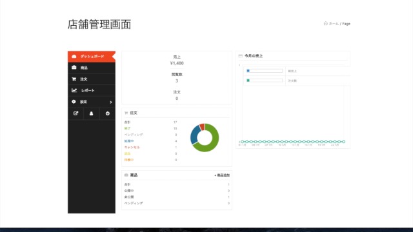Viewport: 413px width, 232px height.
Task: Click the 売上 ¥1,400 value
Action: click(x=177, y=63)
